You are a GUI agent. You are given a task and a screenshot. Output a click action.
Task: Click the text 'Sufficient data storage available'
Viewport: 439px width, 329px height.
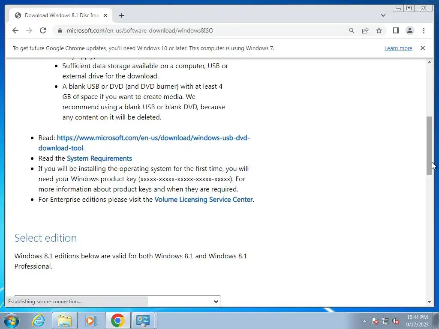110,66
